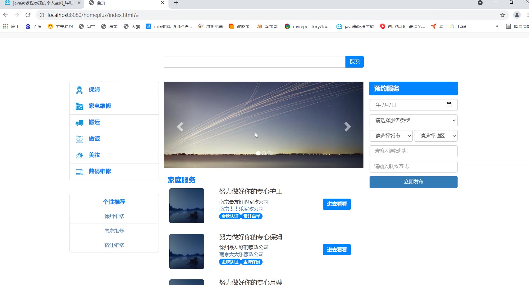Click 进去看看 for 专心保姆
This screenshot has width=529, height=285.
click(x=337, y=250)
